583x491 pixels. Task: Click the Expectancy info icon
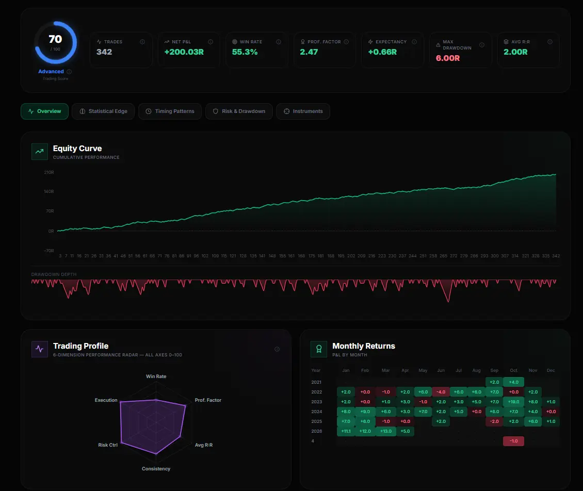coord(414,42)
